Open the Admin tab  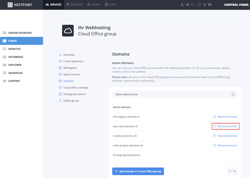pos(94,5)
